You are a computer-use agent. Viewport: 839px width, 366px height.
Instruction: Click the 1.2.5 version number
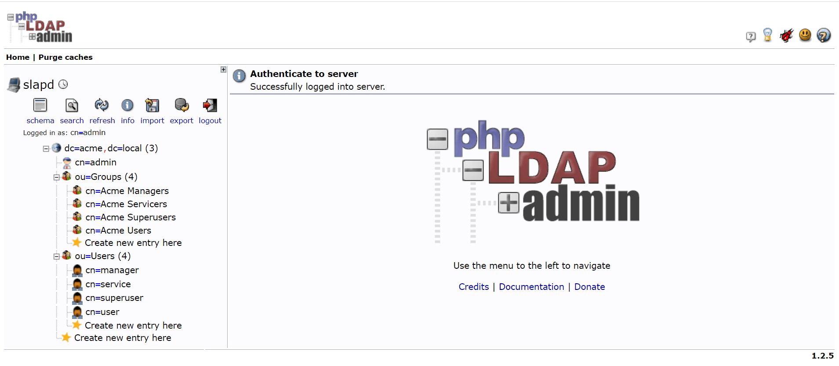pos(822,356)
